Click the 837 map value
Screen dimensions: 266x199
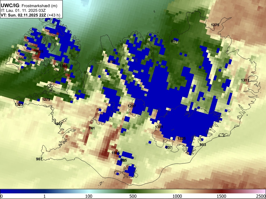[x=169, y=148]
